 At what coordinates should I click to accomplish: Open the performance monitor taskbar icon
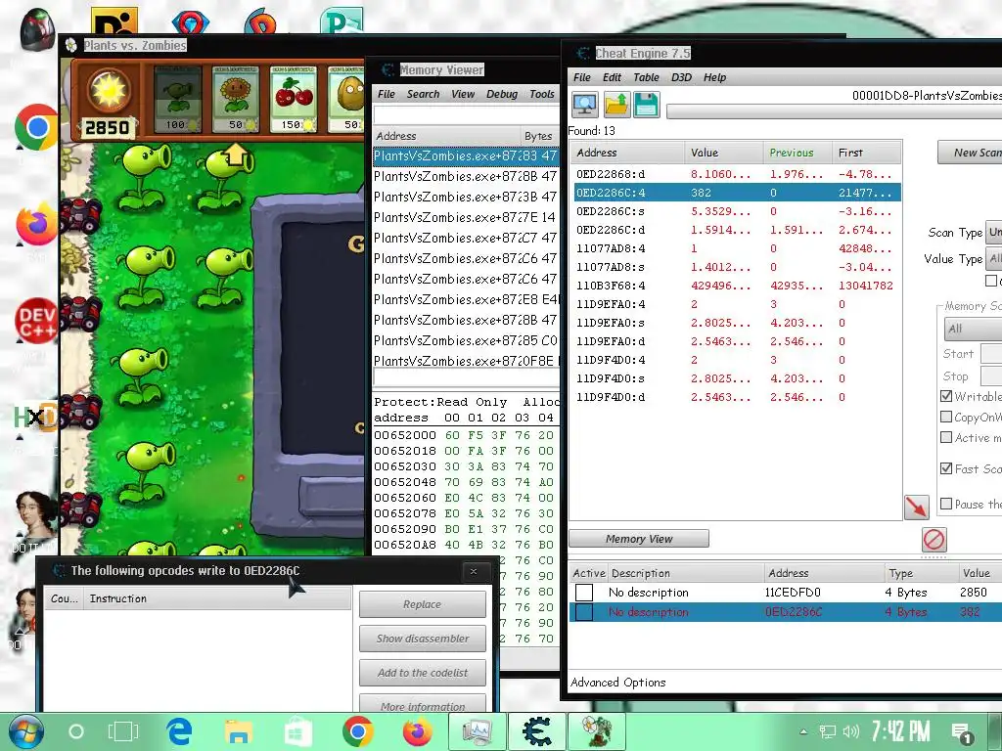(477, 731)
